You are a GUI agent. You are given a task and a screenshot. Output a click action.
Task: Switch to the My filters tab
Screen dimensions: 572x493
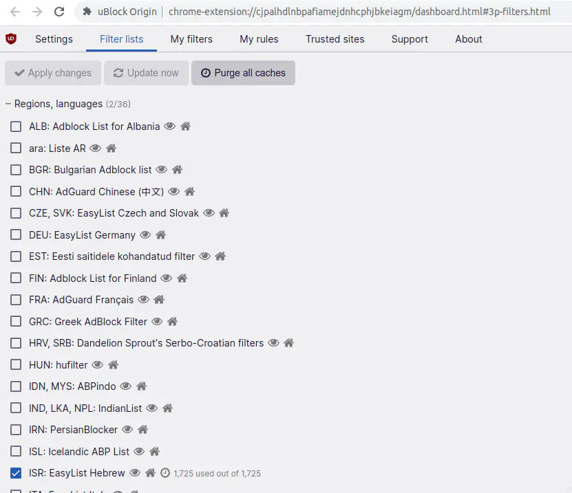[x=191, y=39]
